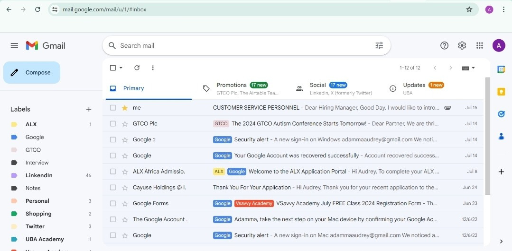Open the Google apps grid icon
This screenshot has width=512, height=251.
479,45
